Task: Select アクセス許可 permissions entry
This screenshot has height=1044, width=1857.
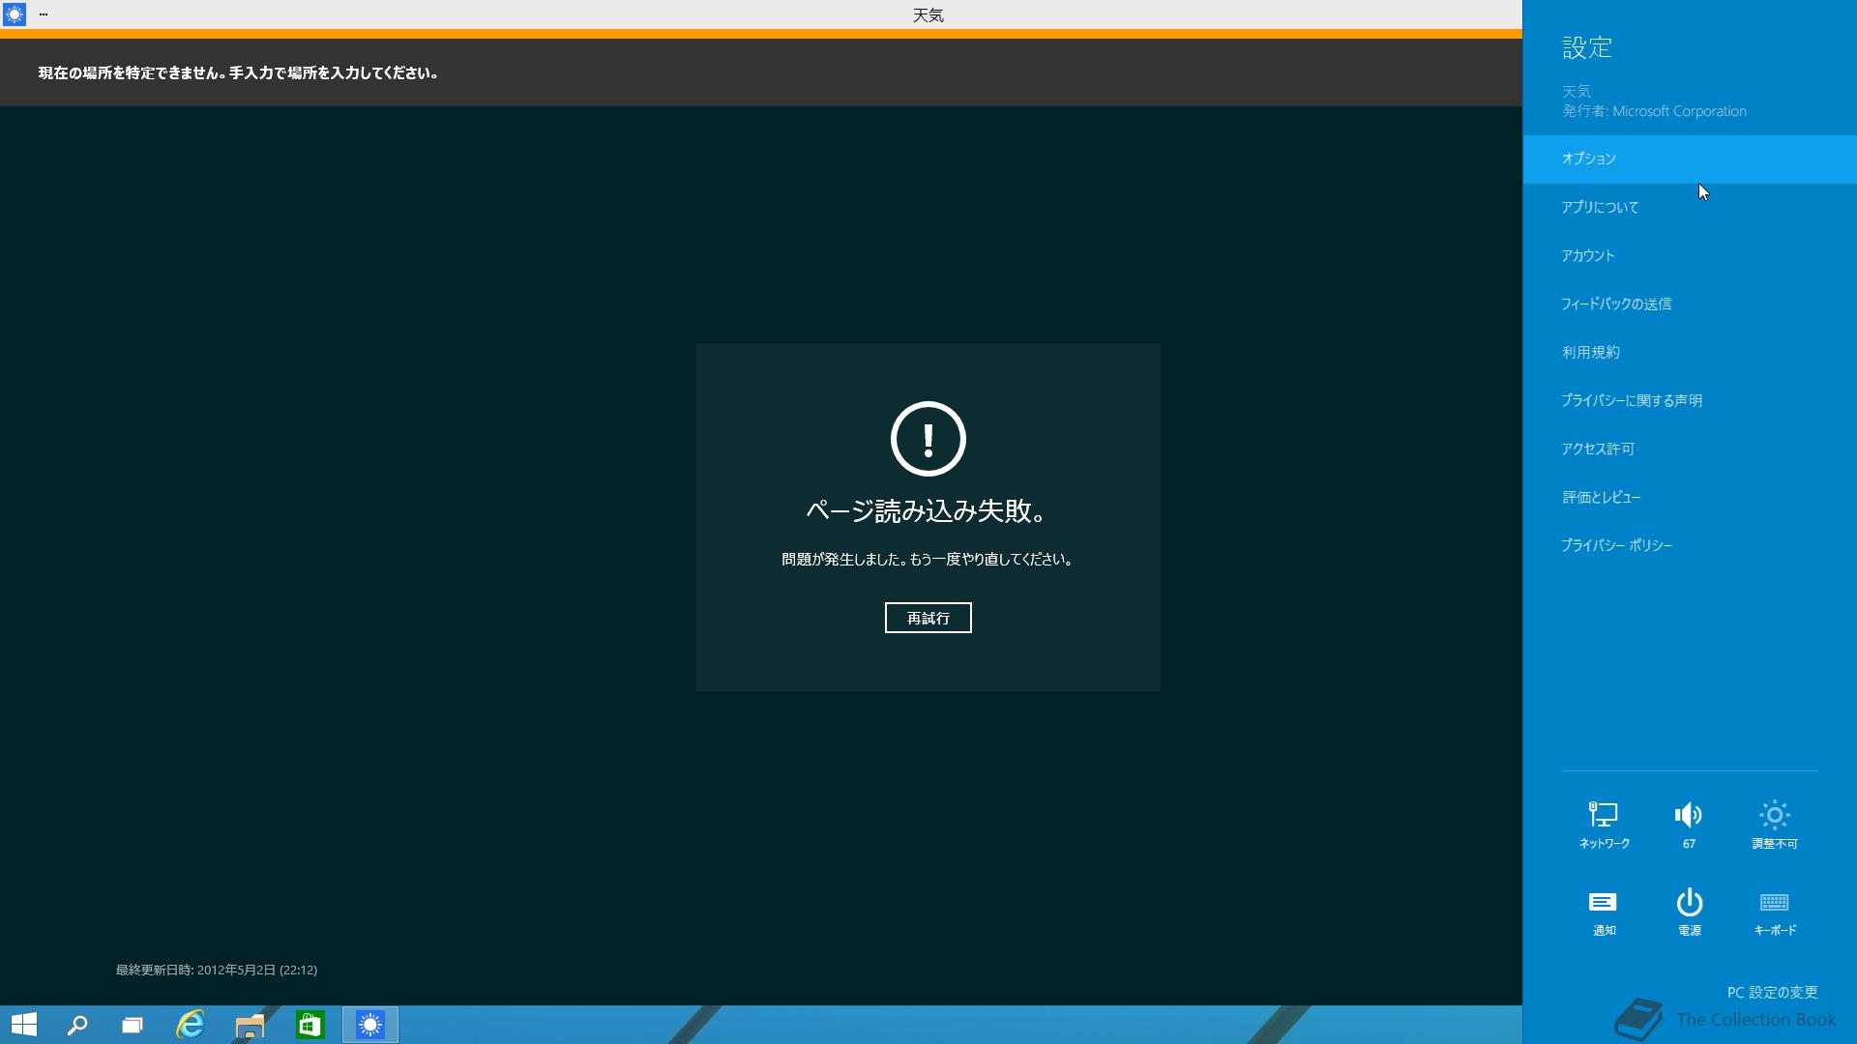Action: click(x=1690, y=449)
